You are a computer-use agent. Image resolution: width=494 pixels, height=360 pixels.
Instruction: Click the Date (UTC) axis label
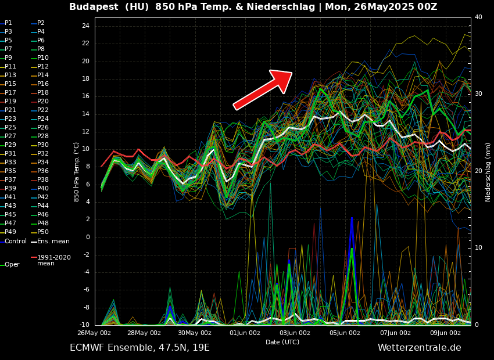[x=282, y=342]
